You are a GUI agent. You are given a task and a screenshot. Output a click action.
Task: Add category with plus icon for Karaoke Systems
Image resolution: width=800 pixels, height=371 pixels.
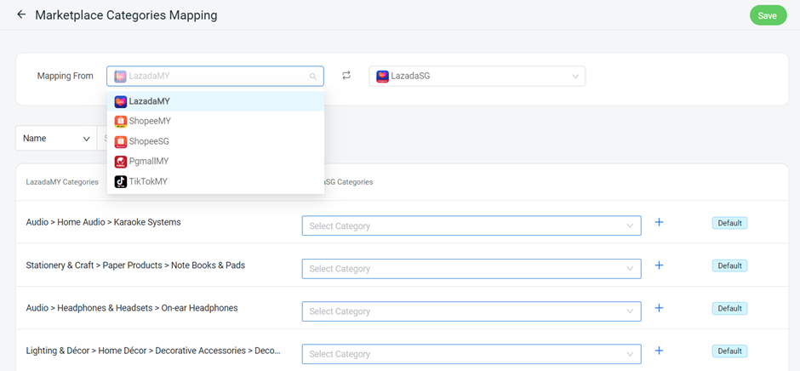[659, 222]
